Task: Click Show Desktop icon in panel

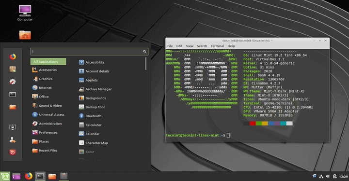Action: 16,177
